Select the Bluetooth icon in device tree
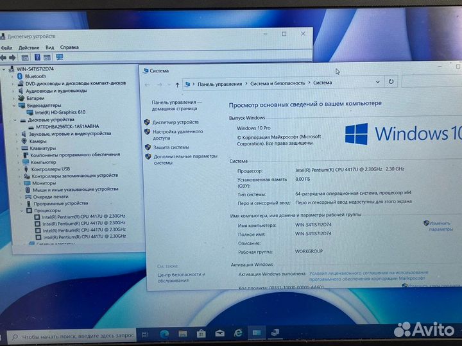 pyautogui.click(x=20, y=76)
